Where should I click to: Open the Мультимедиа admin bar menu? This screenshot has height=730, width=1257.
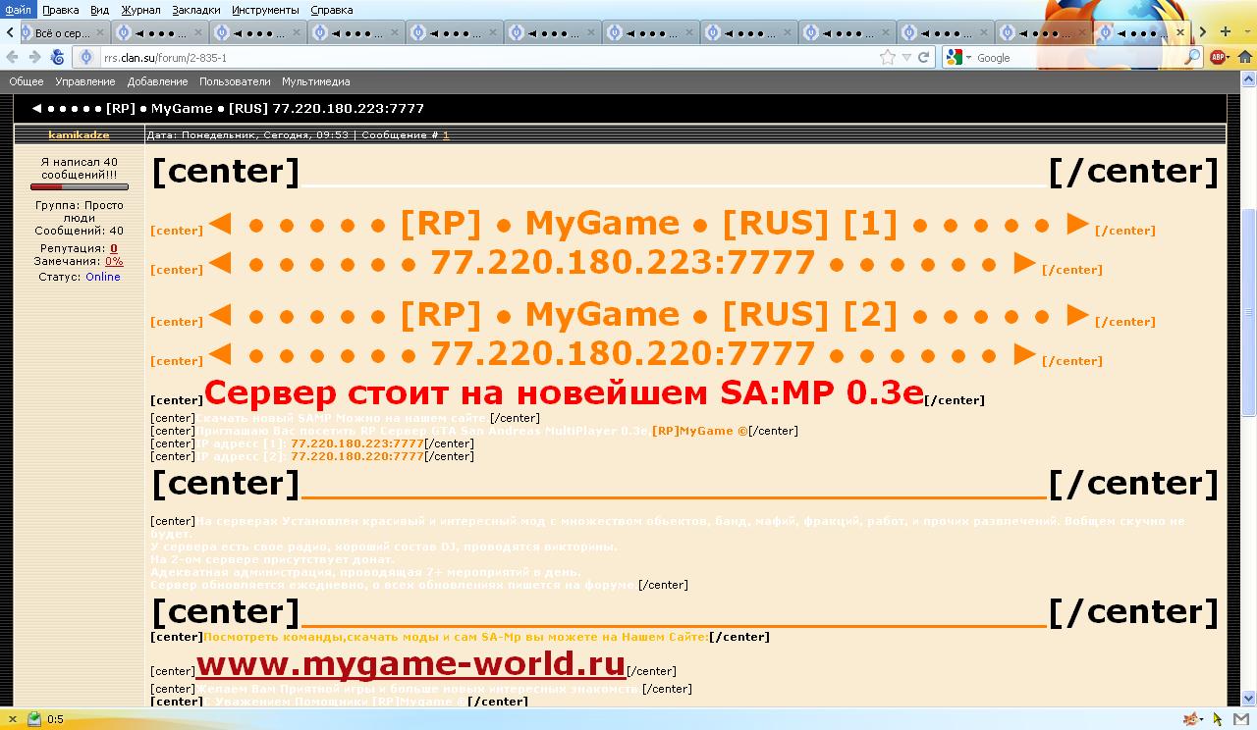316,81
